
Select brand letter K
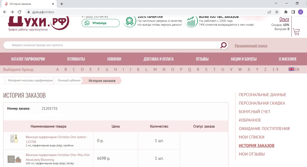pos(138,69)
